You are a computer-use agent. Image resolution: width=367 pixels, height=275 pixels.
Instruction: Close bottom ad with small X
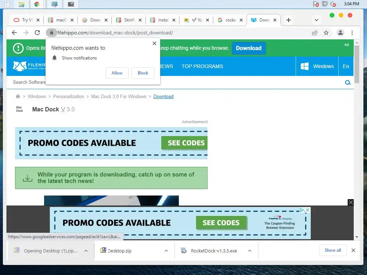(308, 210)
